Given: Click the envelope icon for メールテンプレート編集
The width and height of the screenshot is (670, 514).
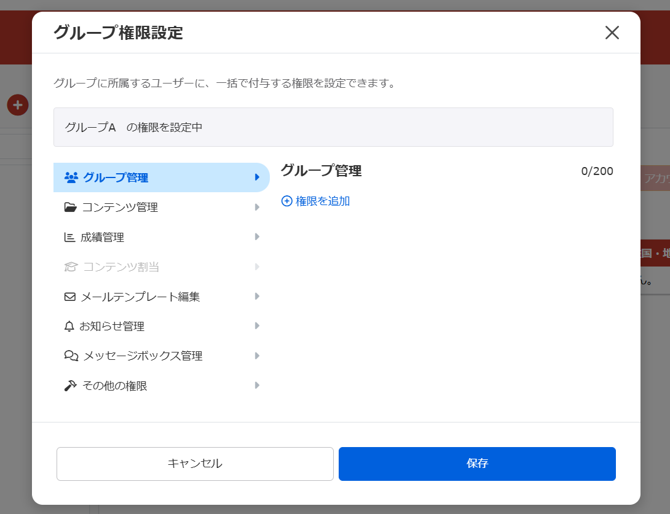Looking at the screenshot, I should coord(70,297).
